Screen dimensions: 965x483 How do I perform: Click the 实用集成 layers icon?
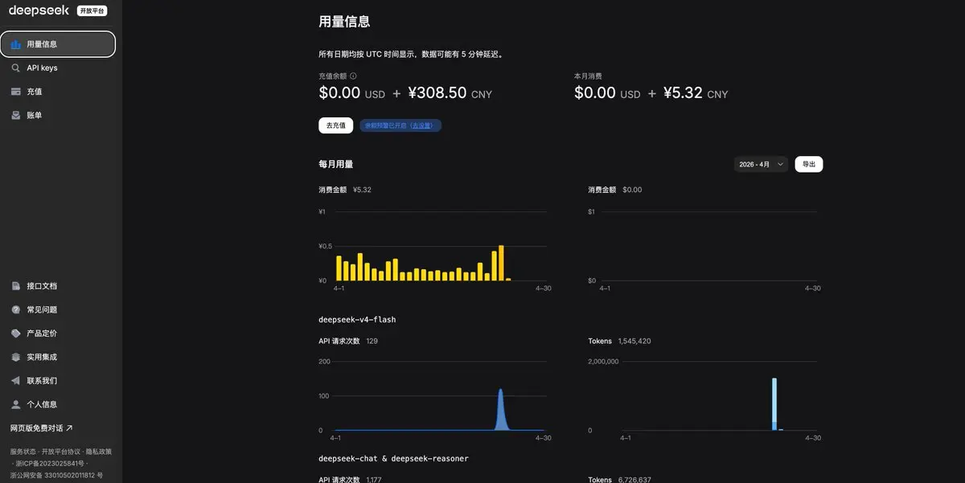[x=16, y=357]
